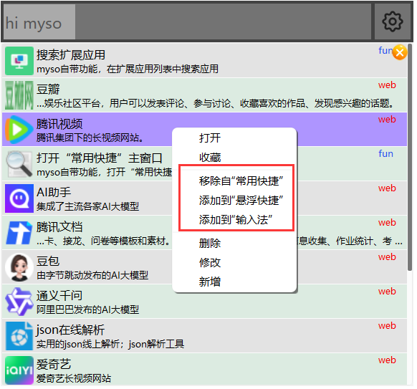Click the web tag on 豆包 row
This screenshot has height=389, width=417.
[x=387, y=257]
